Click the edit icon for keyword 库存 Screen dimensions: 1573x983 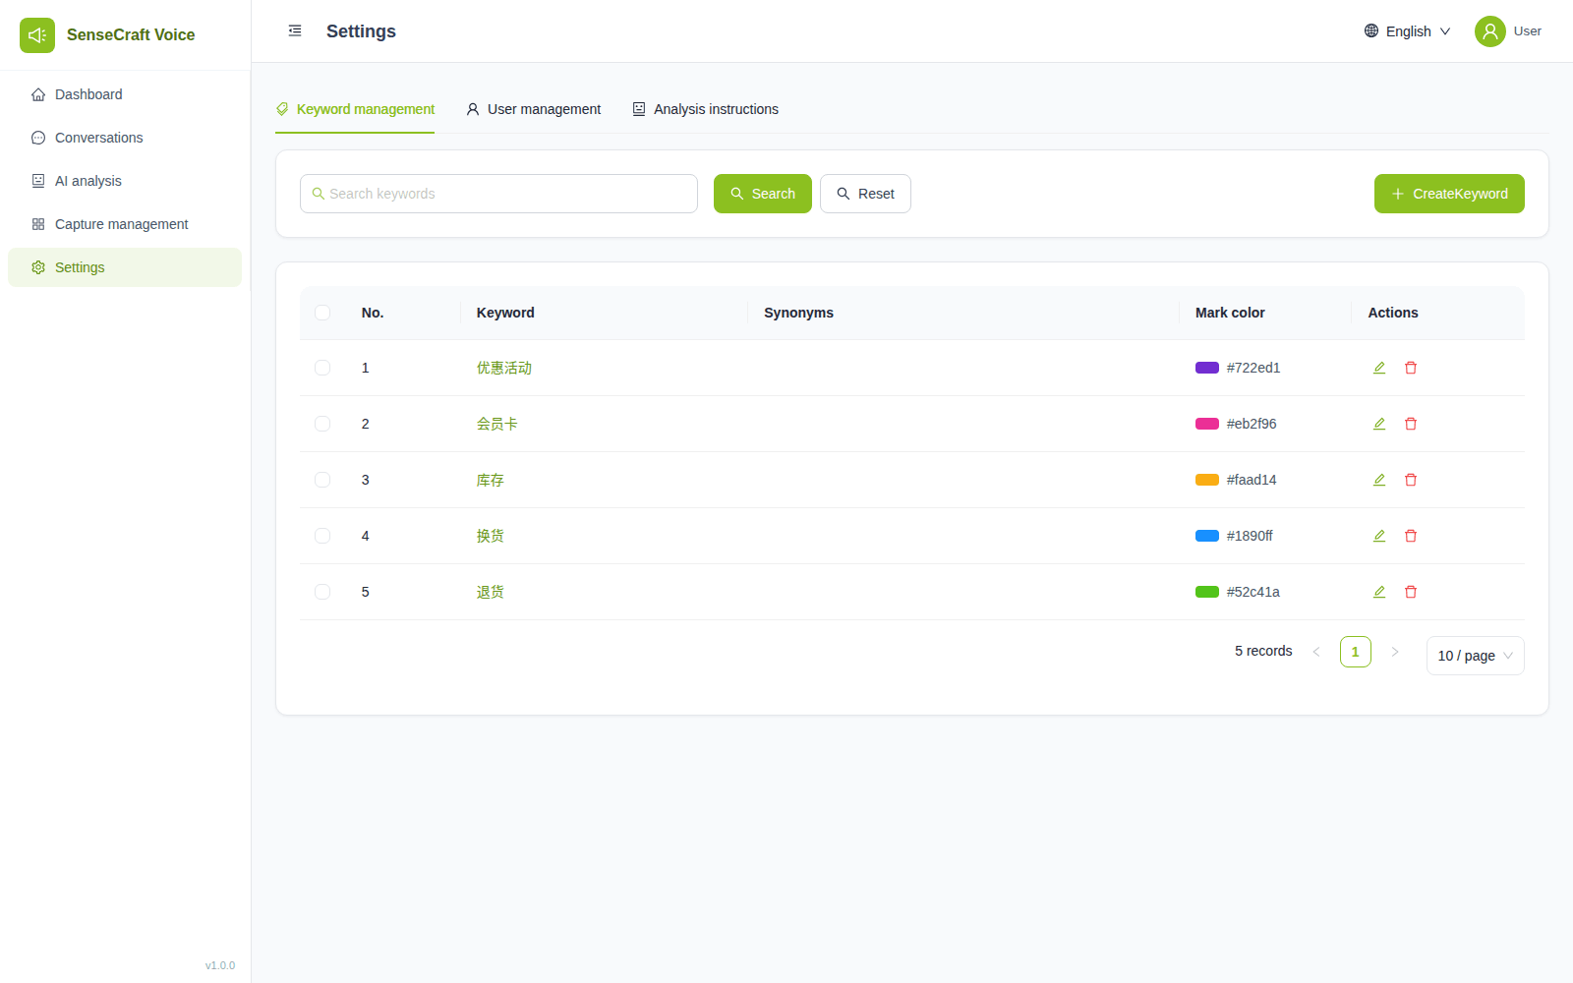coord(1379,480)
